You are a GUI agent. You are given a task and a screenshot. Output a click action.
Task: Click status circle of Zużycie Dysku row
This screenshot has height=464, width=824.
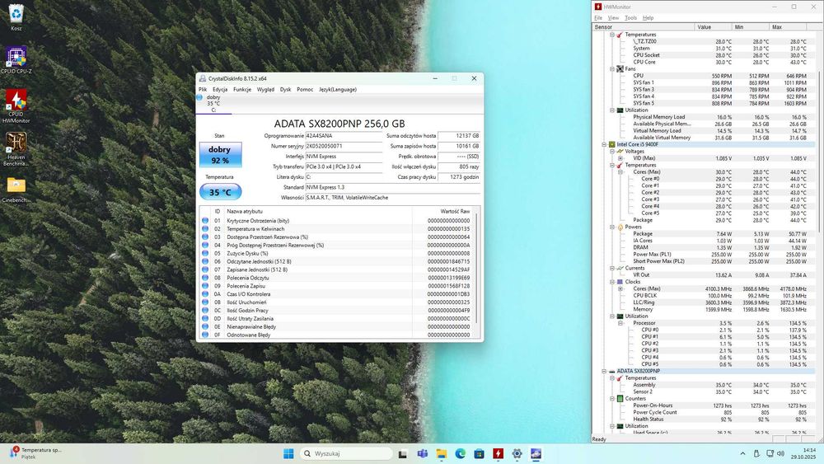tap(205, 253)
